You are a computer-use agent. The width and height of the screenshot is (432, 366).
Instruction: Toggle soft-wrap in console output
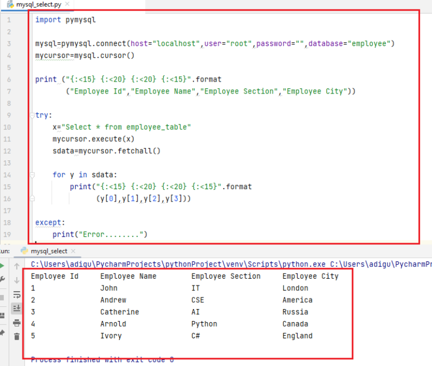(x=17, y=294)
